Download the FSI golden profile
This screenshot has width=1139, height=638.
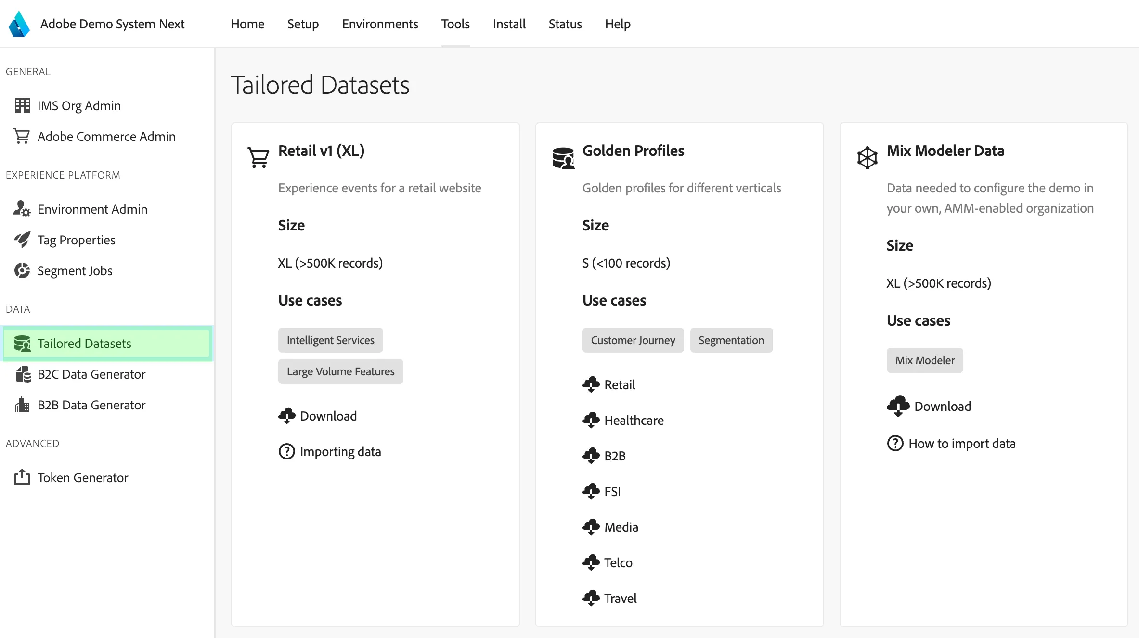pyautogui.click(x=602, y=491)
